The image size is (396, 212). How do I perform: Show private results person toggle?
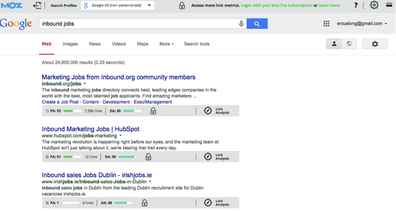334,44
